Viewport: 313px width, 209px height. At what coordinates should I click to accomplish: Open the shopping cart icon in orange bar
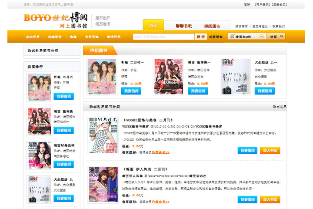pos(232,37)
